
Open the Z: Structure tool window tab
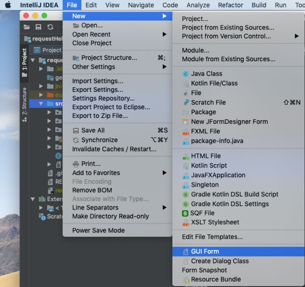pos(24,105)
